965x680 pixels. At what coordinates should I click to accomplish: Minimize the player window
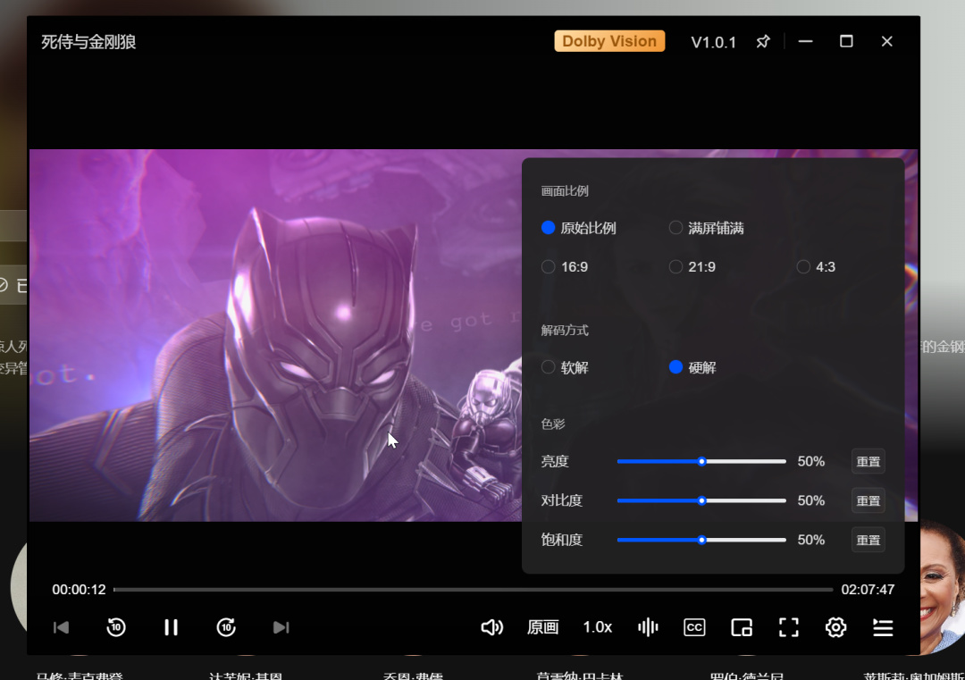point(806,41)
